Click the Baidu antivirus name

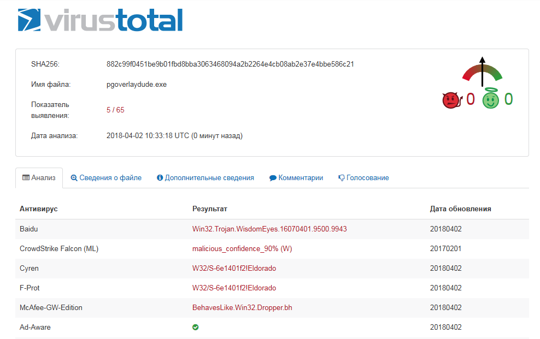(x=28, y=229)
